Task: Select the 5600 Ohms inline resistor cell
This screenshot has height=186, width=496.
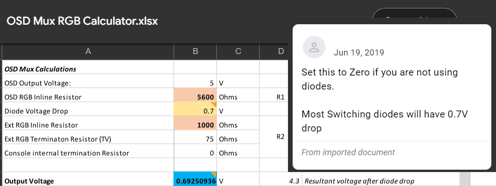Action: coord(195,97)
